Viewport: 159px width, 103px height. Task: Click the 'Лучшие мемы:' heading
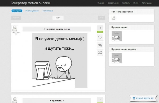click(120, 27)
